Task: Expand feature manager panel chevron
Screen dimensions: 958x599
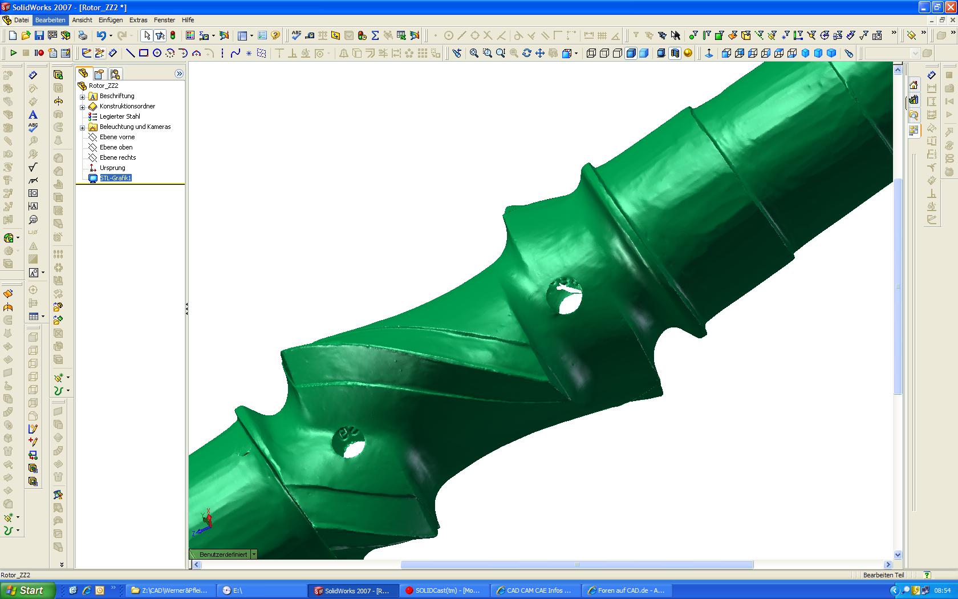Action: [x=179, y=74]
